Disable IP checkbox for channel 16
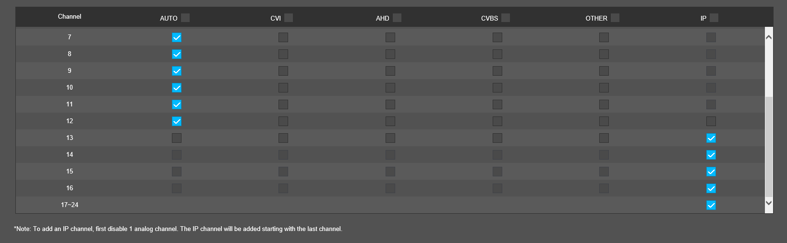Image resolution: width=787 pixels, height=243 pixels. coord(711,188)
